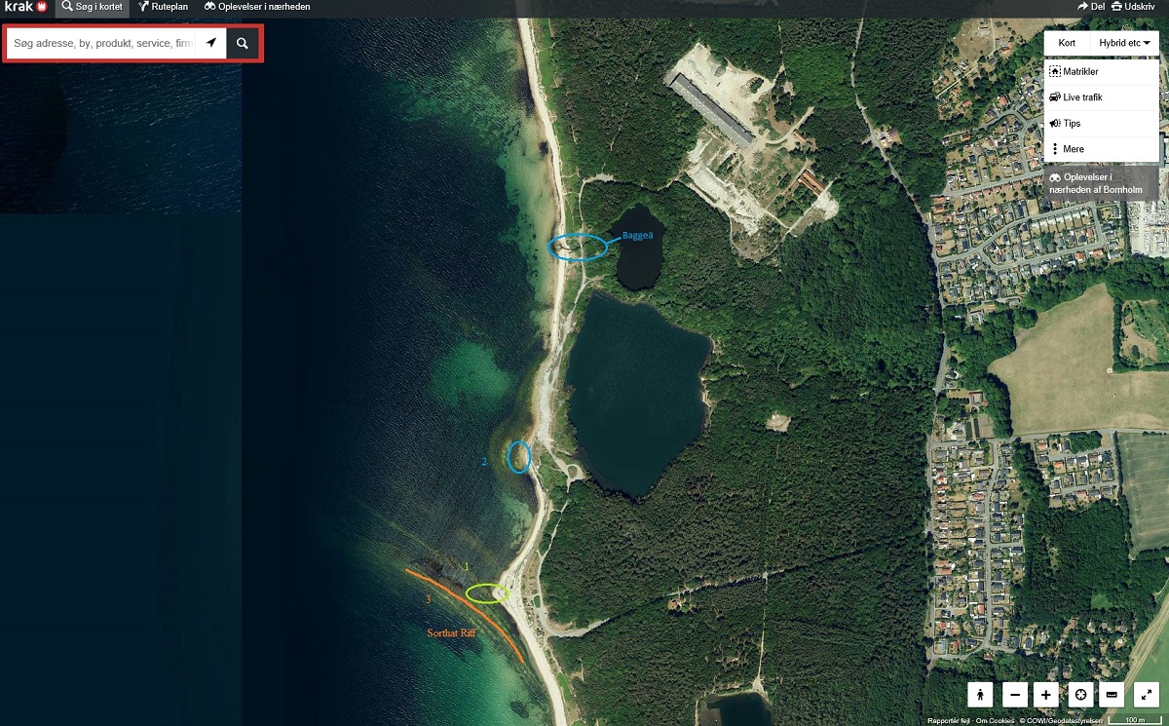Open street view with pegman icon
Viewport: 1169px width, 726px height.
point(980,695)
